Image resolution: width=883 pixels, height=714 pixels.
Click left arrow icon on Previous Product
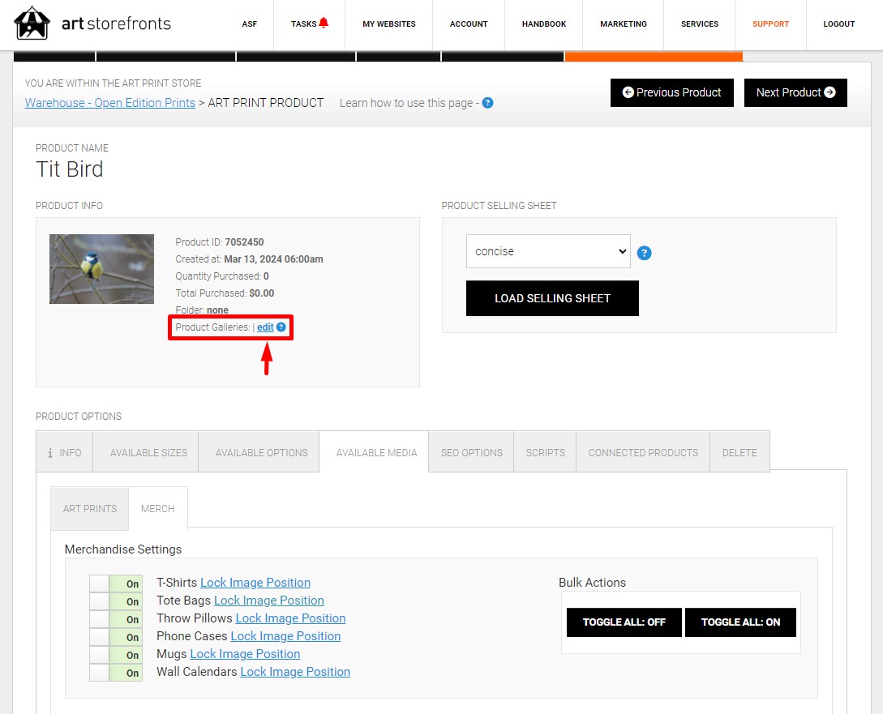pyautogui.click(x=628, y=92)
